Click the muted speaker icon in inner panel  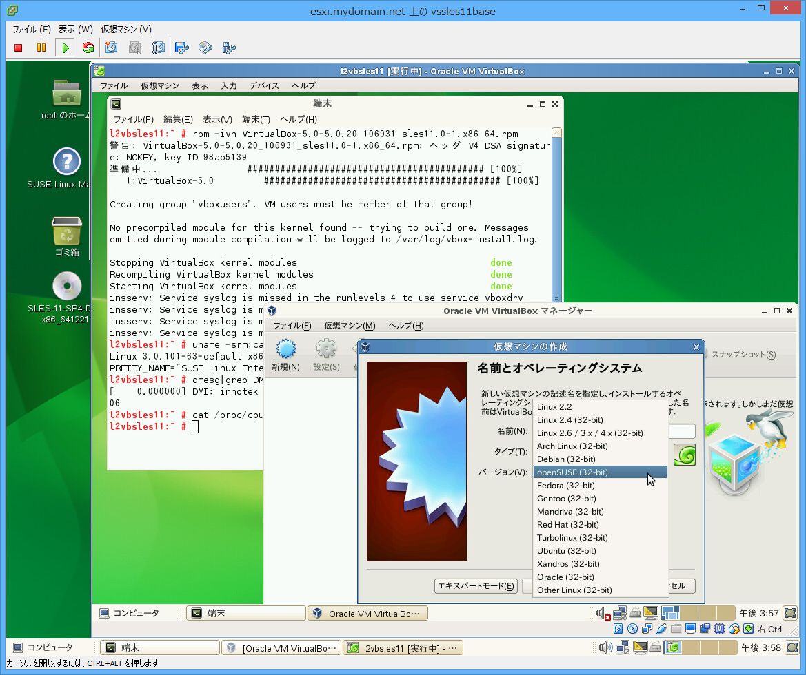[x=603, y=613]
